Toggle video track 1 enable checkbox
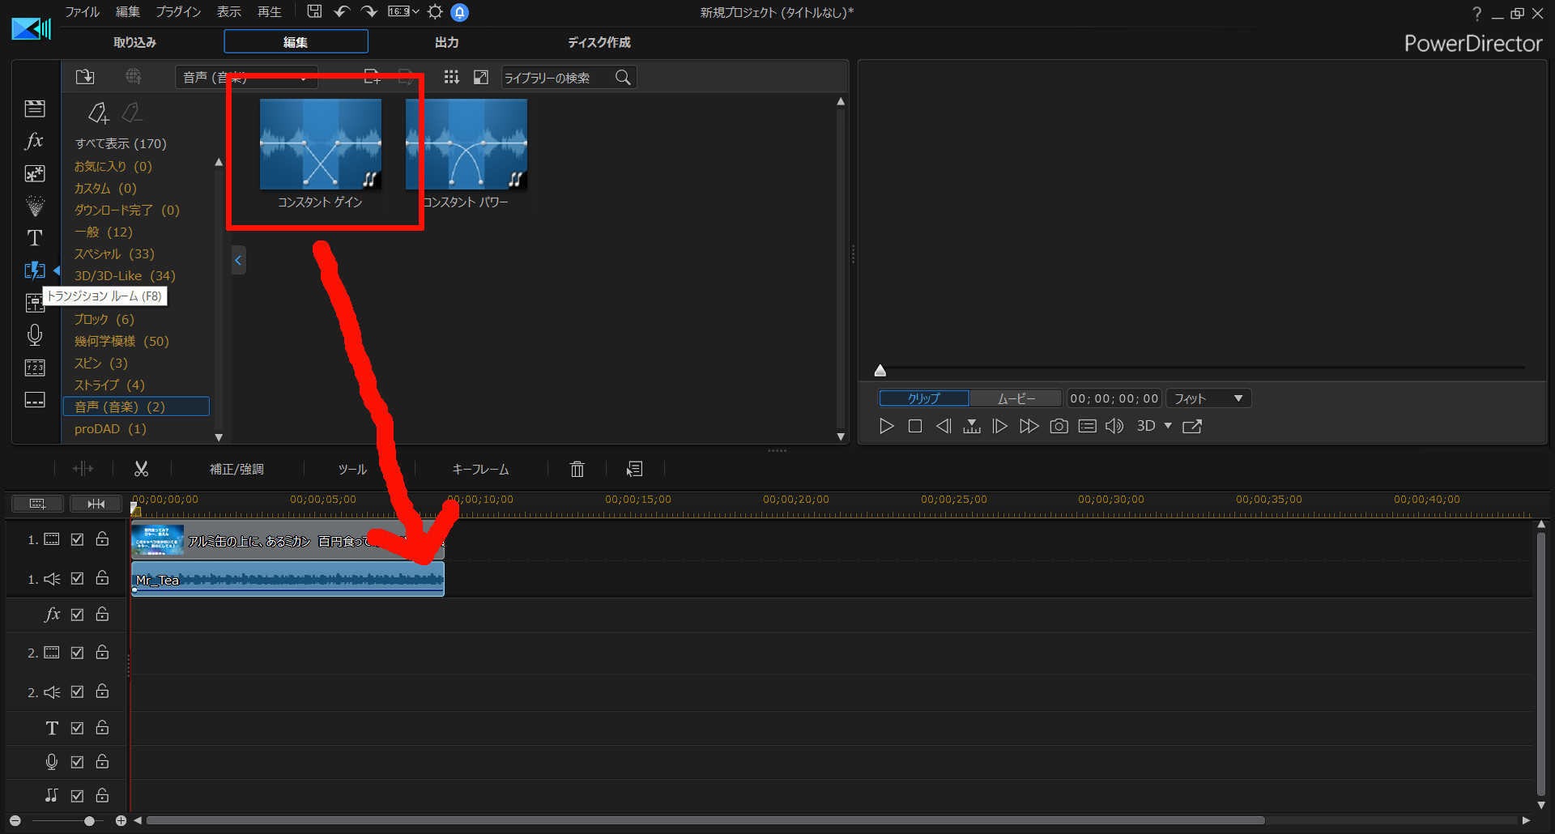Viewport: 1555px width, 834px height. click(77, 539)
